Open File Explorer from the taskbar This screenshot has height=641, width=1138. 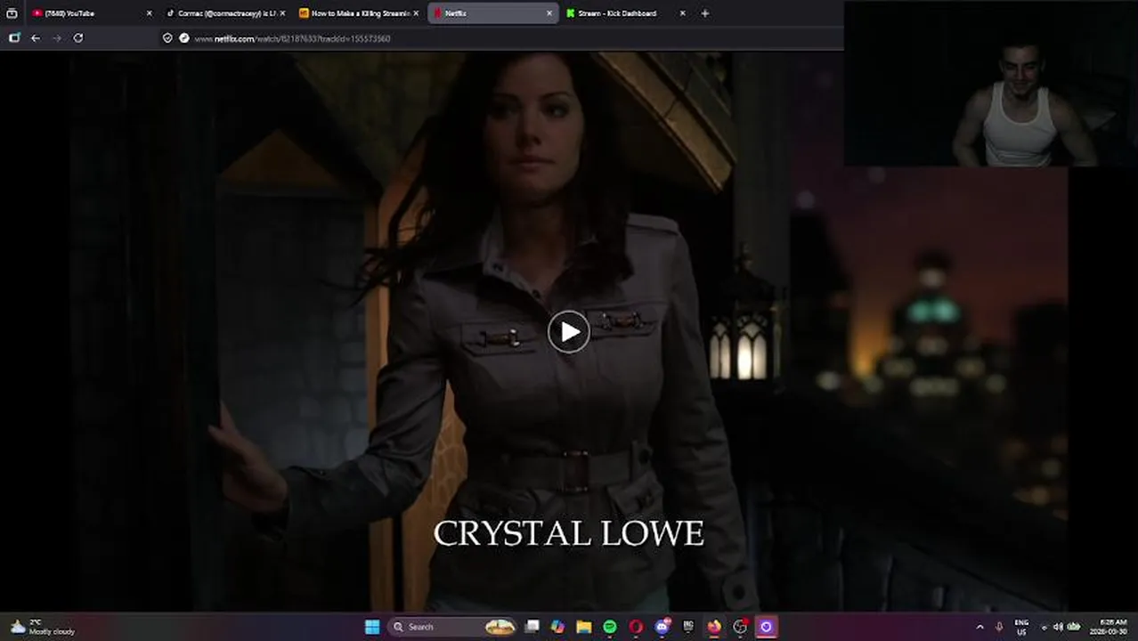583,627
